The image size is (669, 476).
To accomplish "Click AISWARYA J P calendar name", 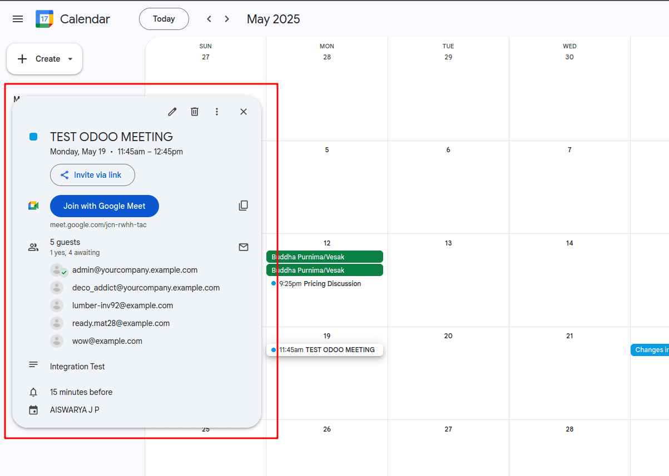I will pos(75,410).
